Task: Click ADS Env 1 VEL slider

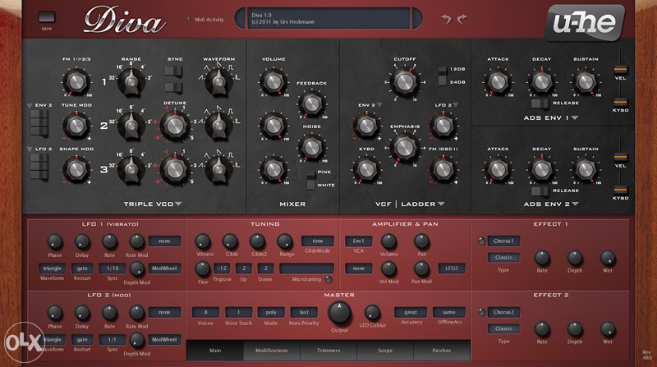Action: tap(620, 69)
